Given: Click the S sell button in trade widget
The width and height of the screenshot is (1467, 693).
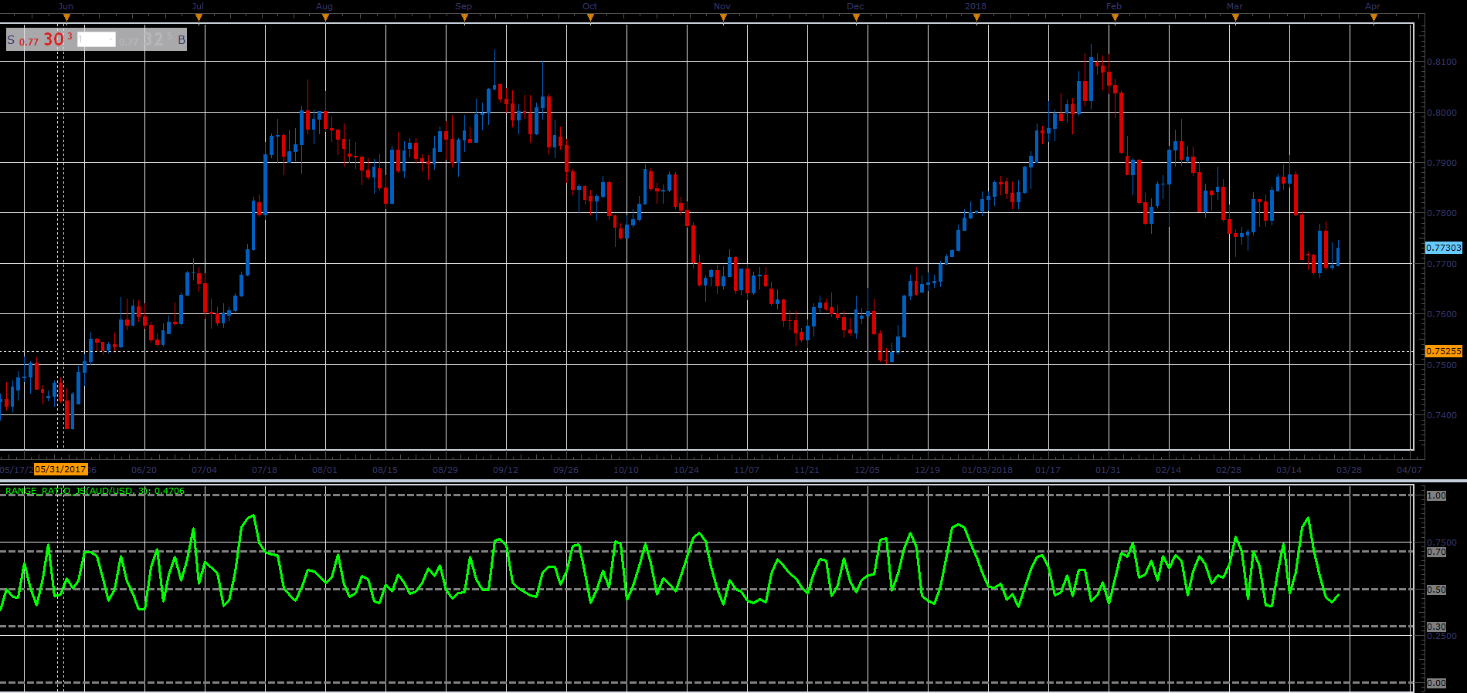Looking at the screenshot, I should coord(11,40).
